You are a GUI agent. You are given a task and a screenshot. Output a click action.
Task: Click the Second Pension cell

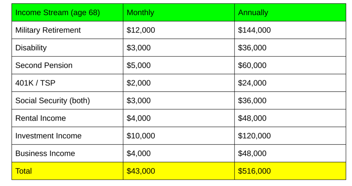tap(44, 65)
